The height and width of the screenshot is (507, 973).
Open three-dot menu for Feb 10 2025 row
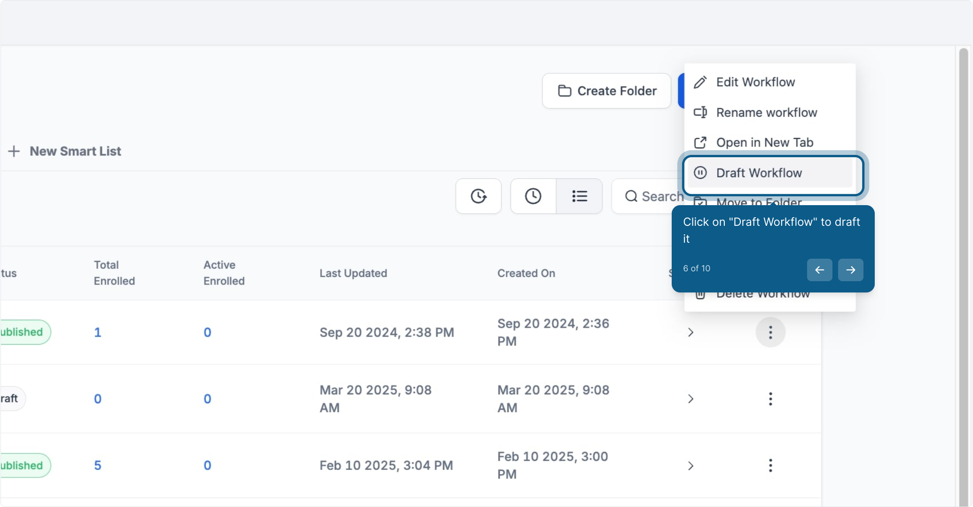[x=770, y=466]
